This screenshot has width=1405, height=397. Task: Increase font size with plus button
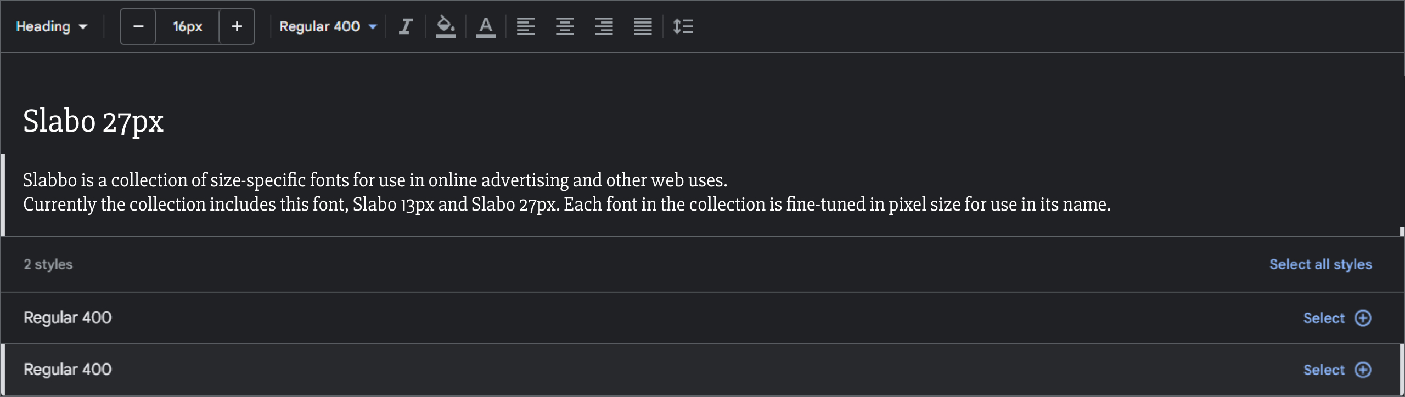click(x=237, y=26)
